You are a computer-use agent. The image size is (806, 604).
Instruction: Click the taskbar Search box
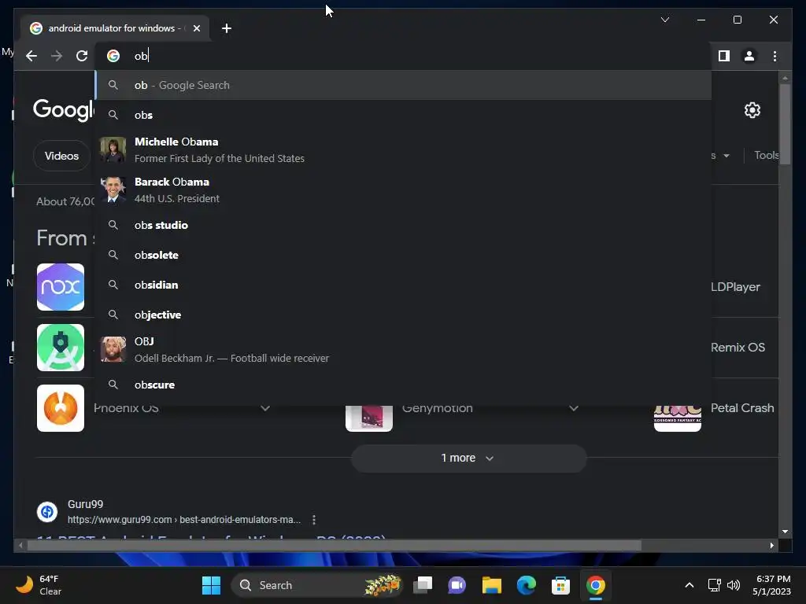pyautogui.click(x=316, y=585)
